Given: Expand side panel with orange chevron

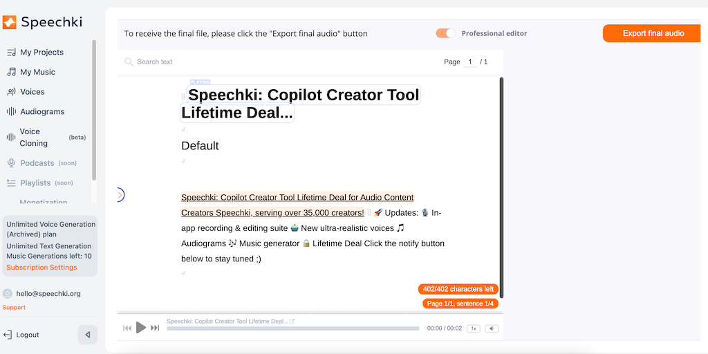Looking at the screenshot, I should tap(120, 194).
